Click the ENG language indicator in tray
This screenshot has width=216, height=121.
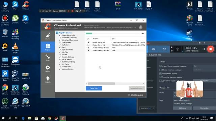pyautogui.click(x=197, y=118)
